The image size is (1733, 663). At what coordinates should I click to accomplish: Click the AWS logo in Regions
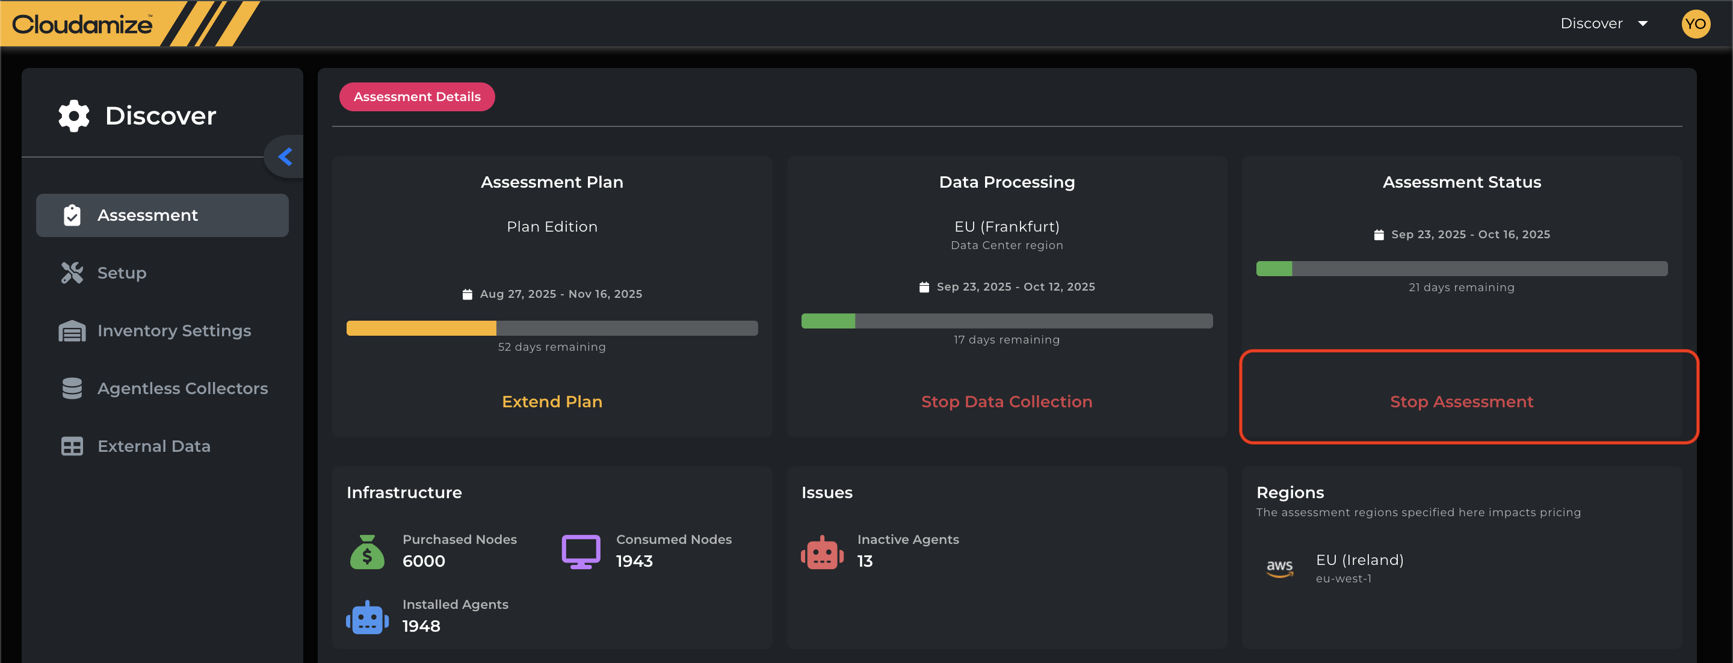(x=1279, y=568)
